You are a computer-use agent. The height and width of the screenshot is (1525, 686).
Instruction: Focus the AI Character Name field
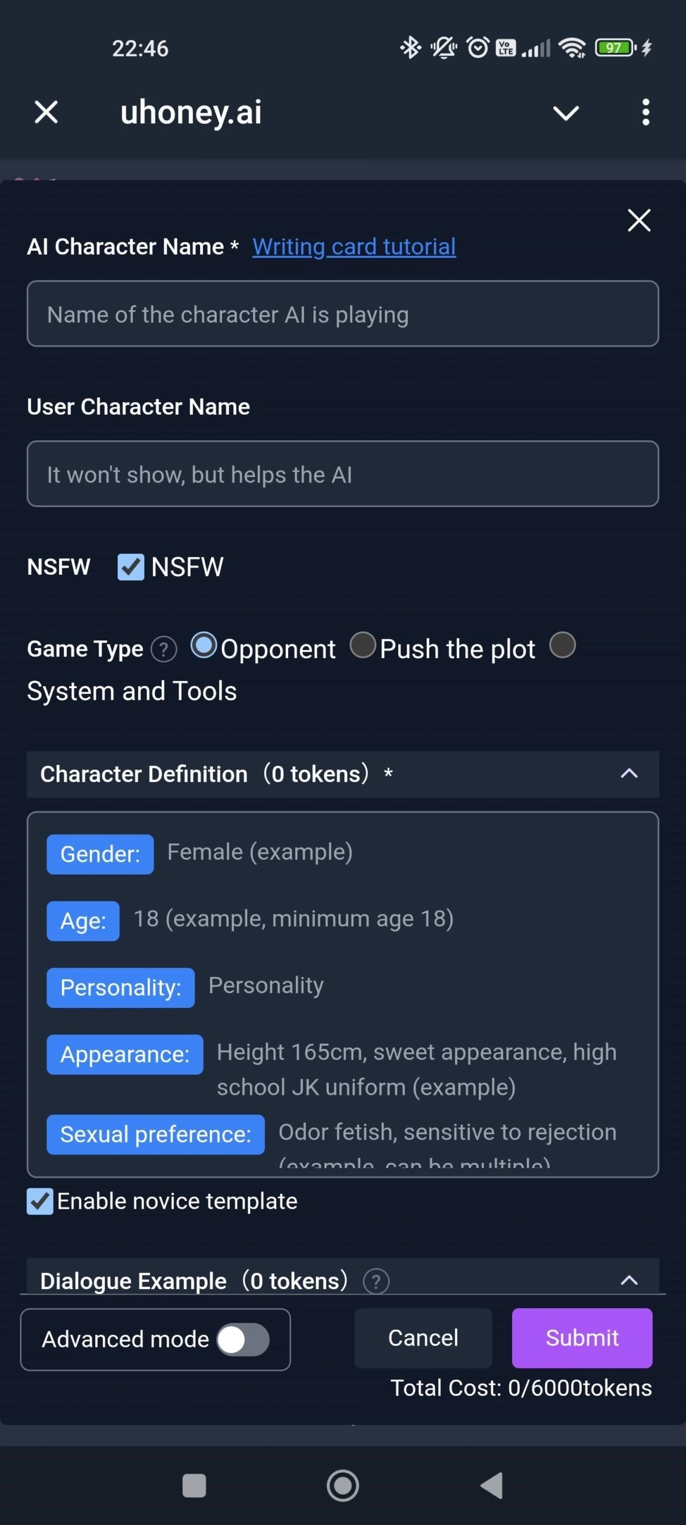click(x=343, y=314)
